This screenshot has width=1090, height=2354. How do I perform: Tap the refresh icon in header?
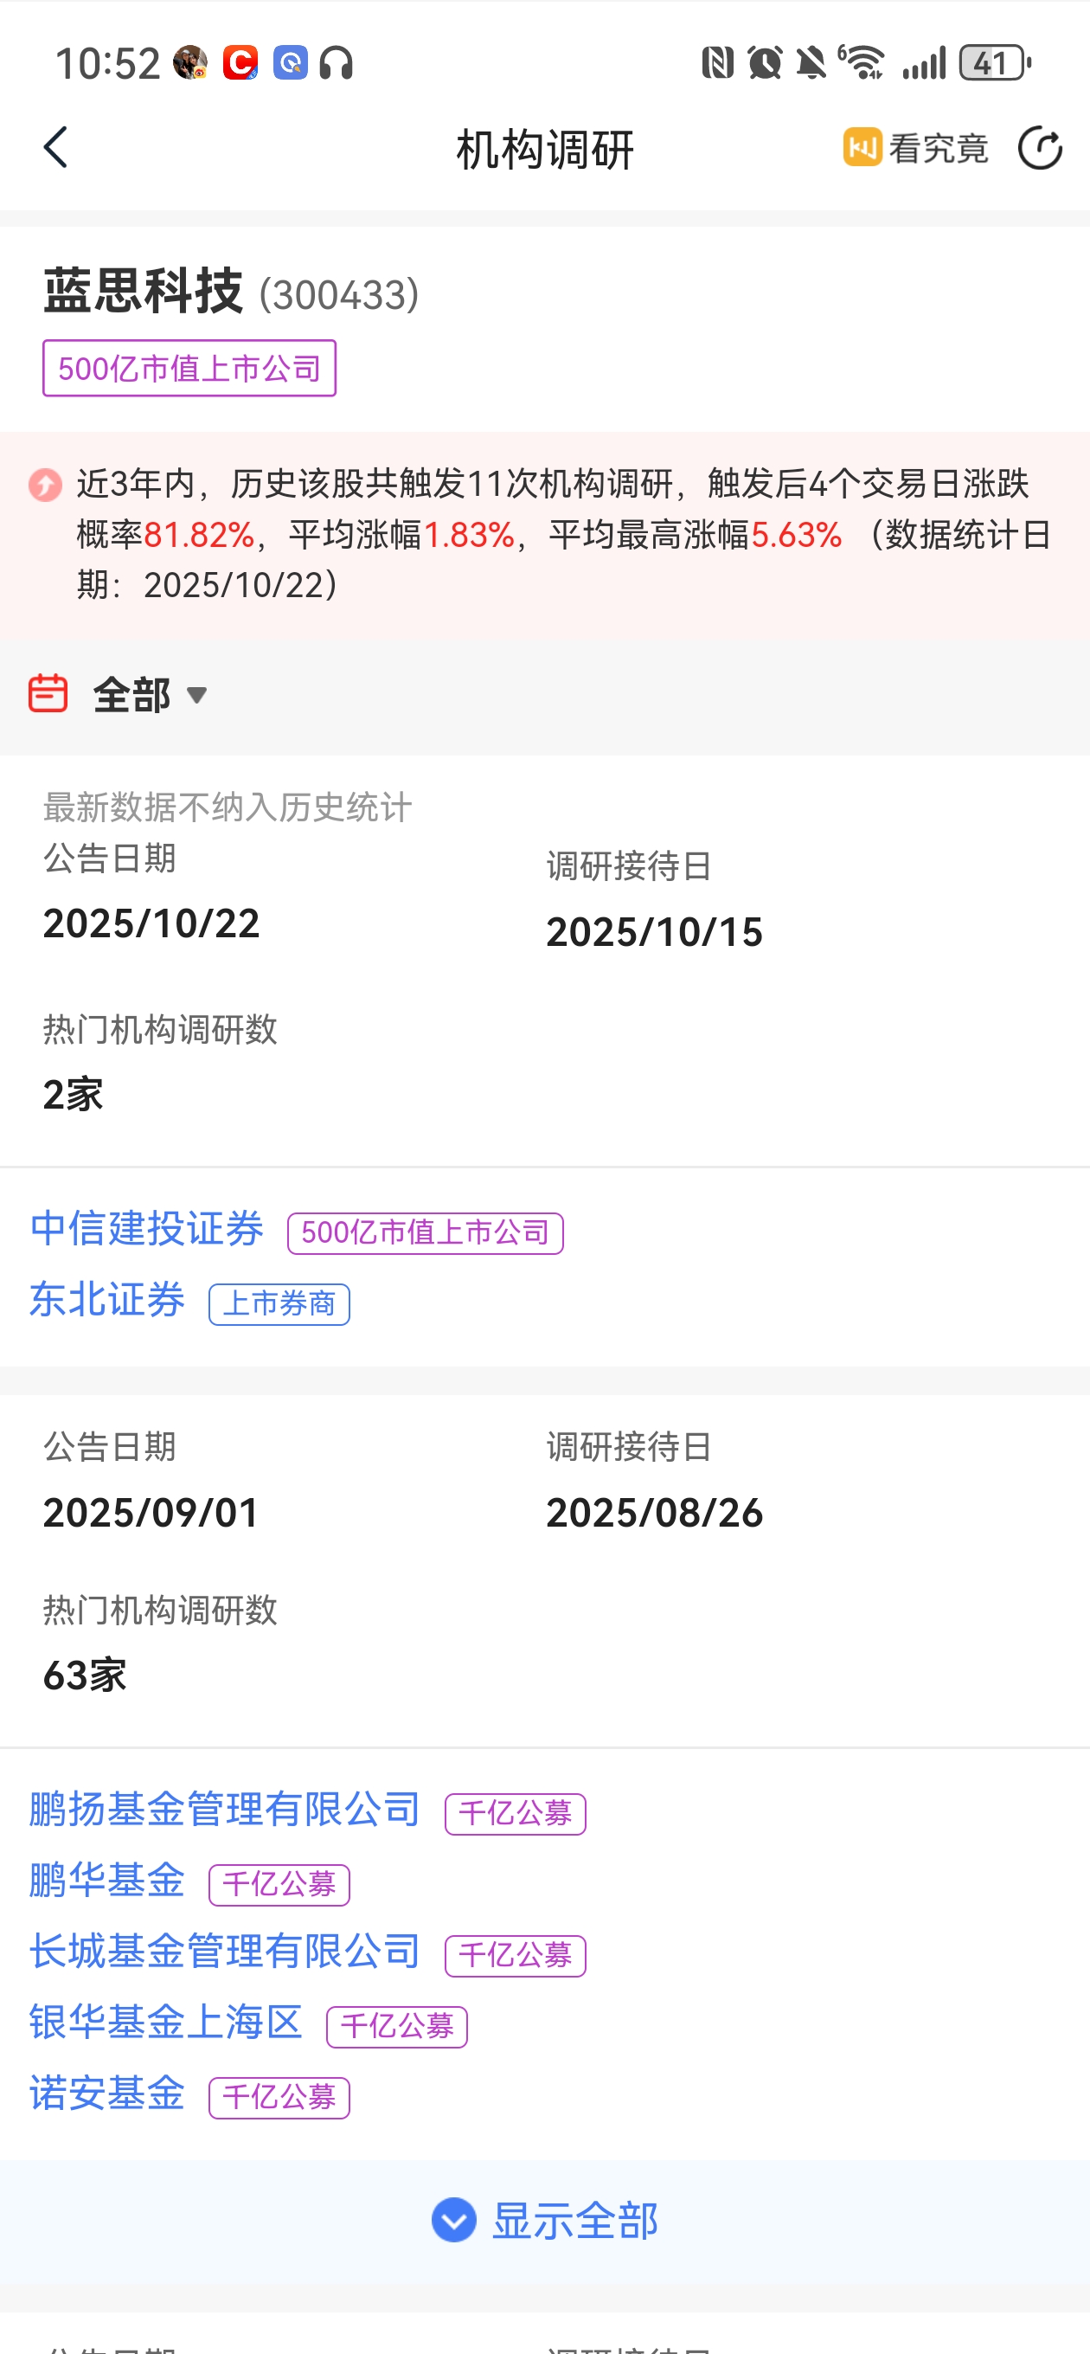click(1040, 148)
